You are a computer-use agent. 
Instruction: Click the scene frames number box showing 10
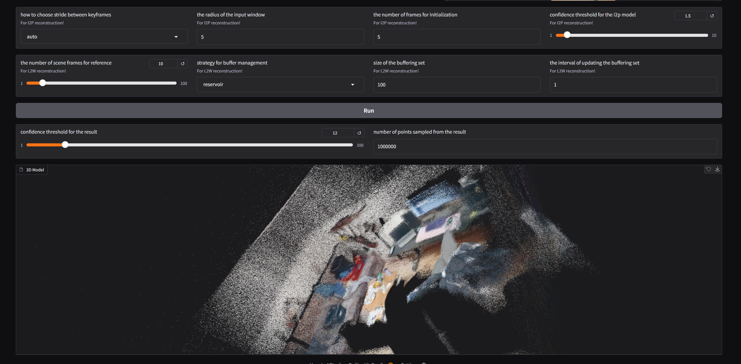(x=163, y=64)
